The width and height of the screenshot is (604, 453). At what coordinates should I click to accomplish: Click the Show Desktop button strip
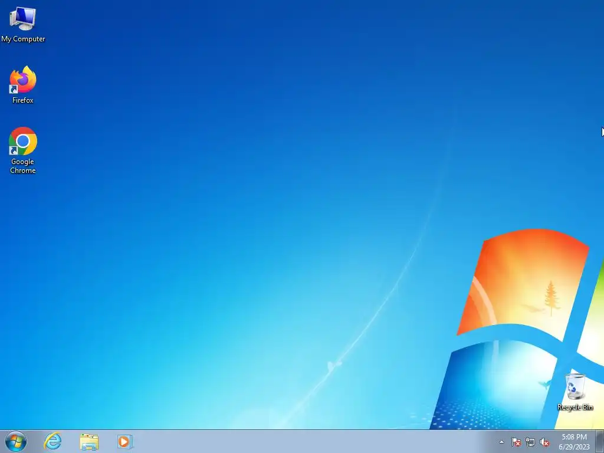600,441
